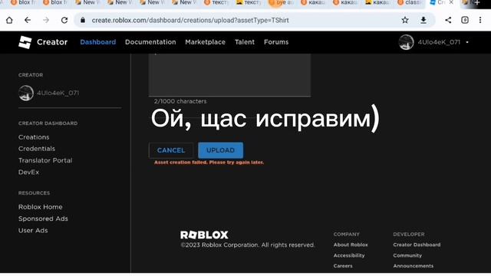Switch to the first 'blox fr' tab

[23, 2]
